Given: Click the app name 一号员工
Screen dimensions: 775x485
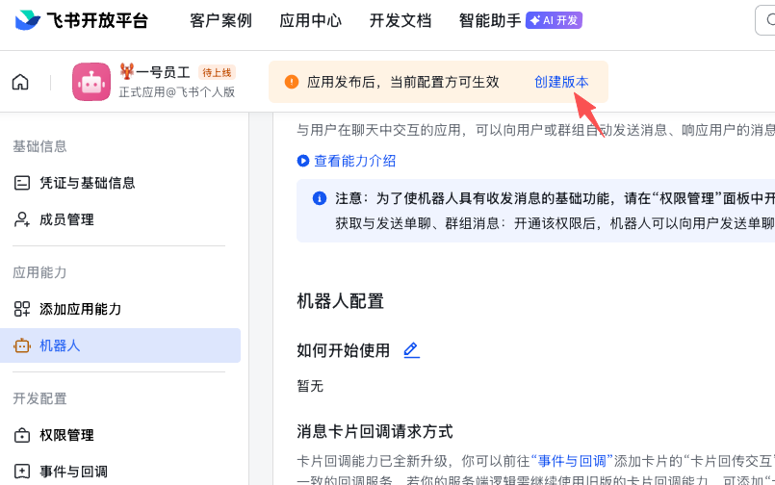Looking at the screenshot, I should 163,72.
